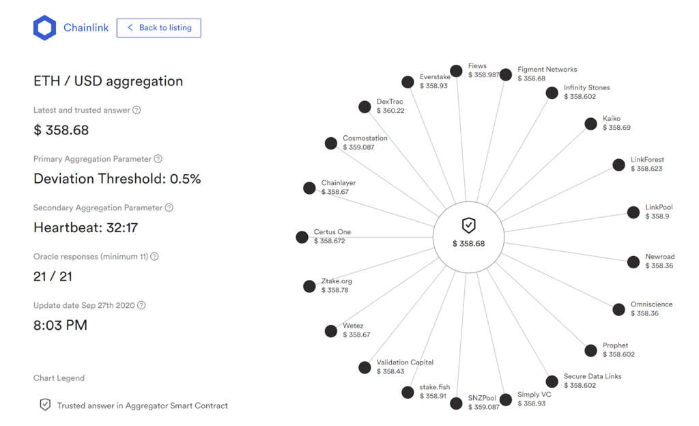Select the Prophet oracle node dot
Screen dimensions: 699x426
pos(590,350)
